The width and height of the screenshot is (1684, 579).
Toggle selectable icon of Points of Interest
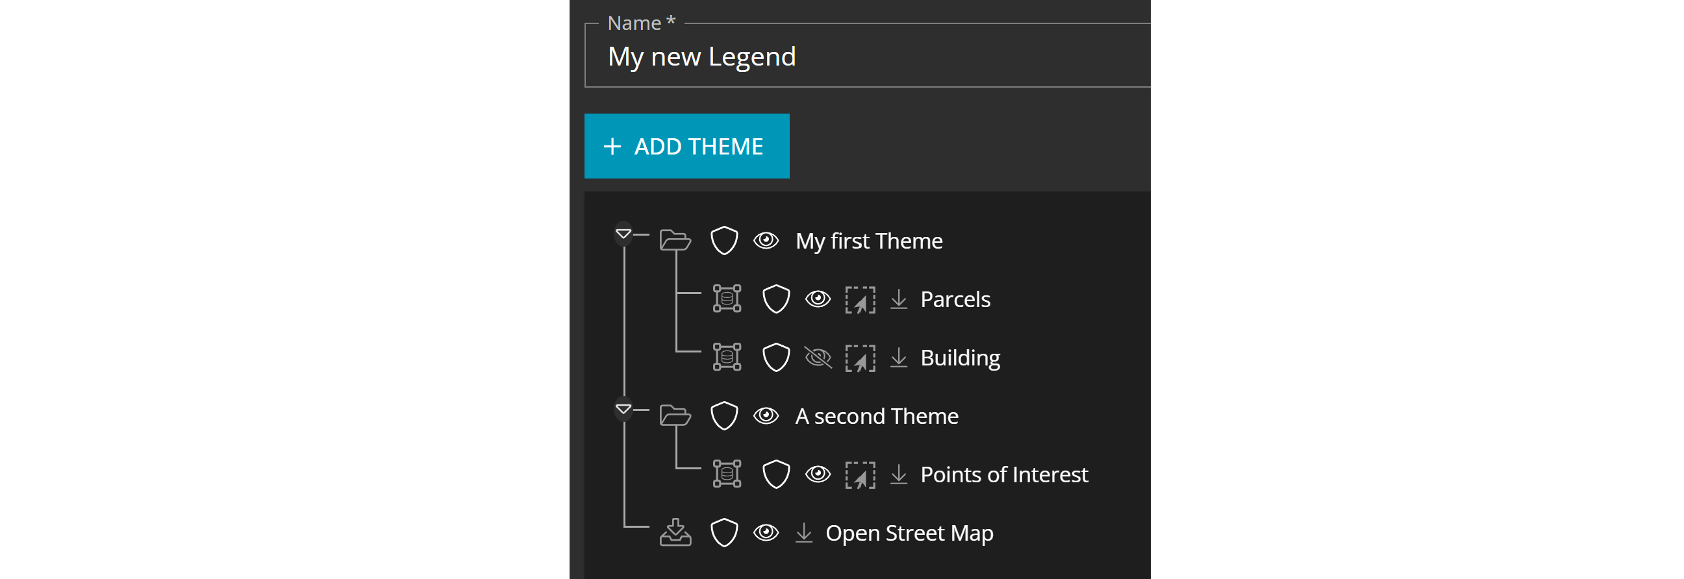tap(861, 475)
